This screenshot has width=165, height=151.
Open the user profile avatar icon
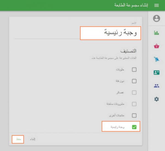pyautogui.click(x=156, y=18)
